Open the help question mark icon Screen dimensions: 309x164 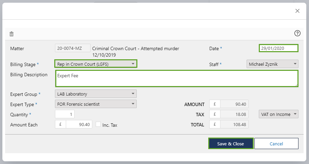(x=297, y=33)
